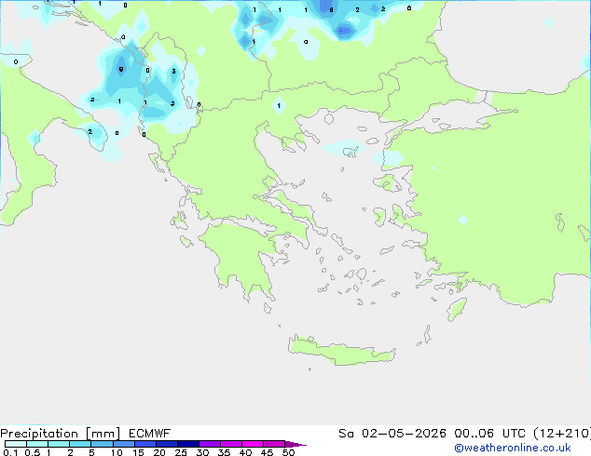Screen dimensions: 591x456
Task: Pick the legend swatch between 2 and 5
Action: tap(80, 444)
